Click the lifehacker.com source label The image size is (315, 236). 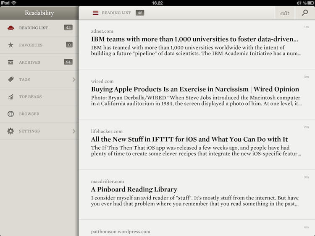click(x=107, y=131)
